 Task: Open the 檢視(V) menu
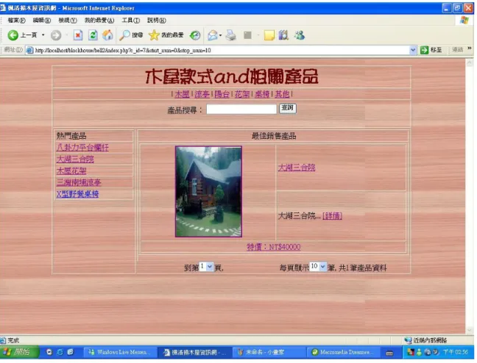[x=68, y=21]
